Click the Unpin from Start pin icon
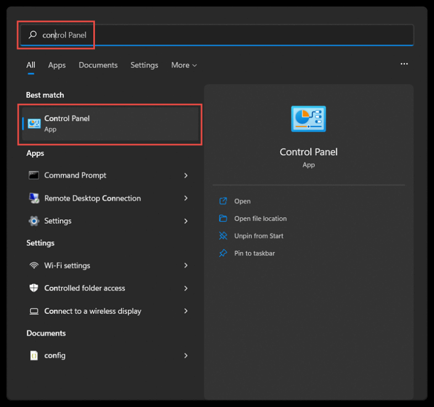The image size is (434, 407). click(x=223, y=236)
